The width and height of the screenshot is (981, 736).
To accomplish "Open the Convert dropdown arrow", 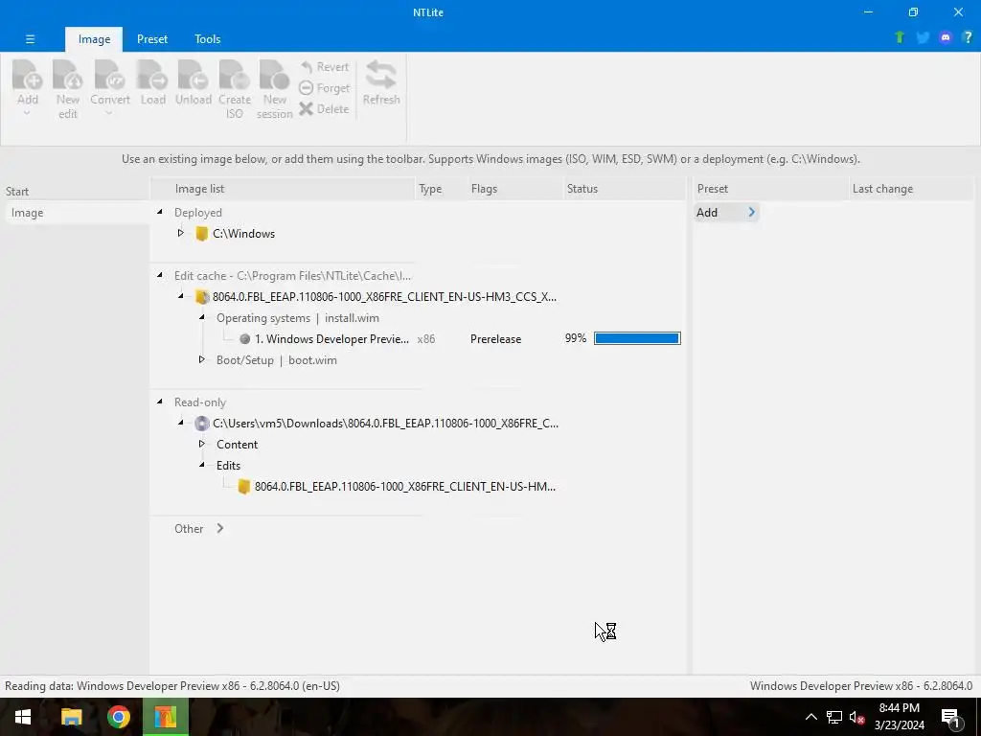I will 109,113.
